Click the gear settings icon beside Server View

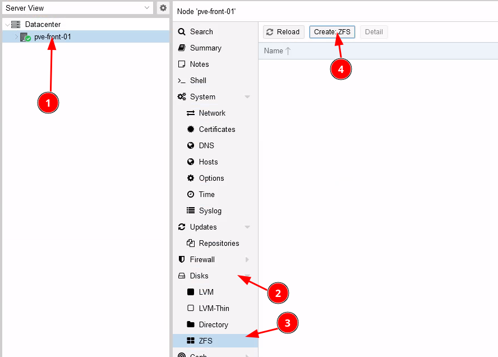coord(163,8)
